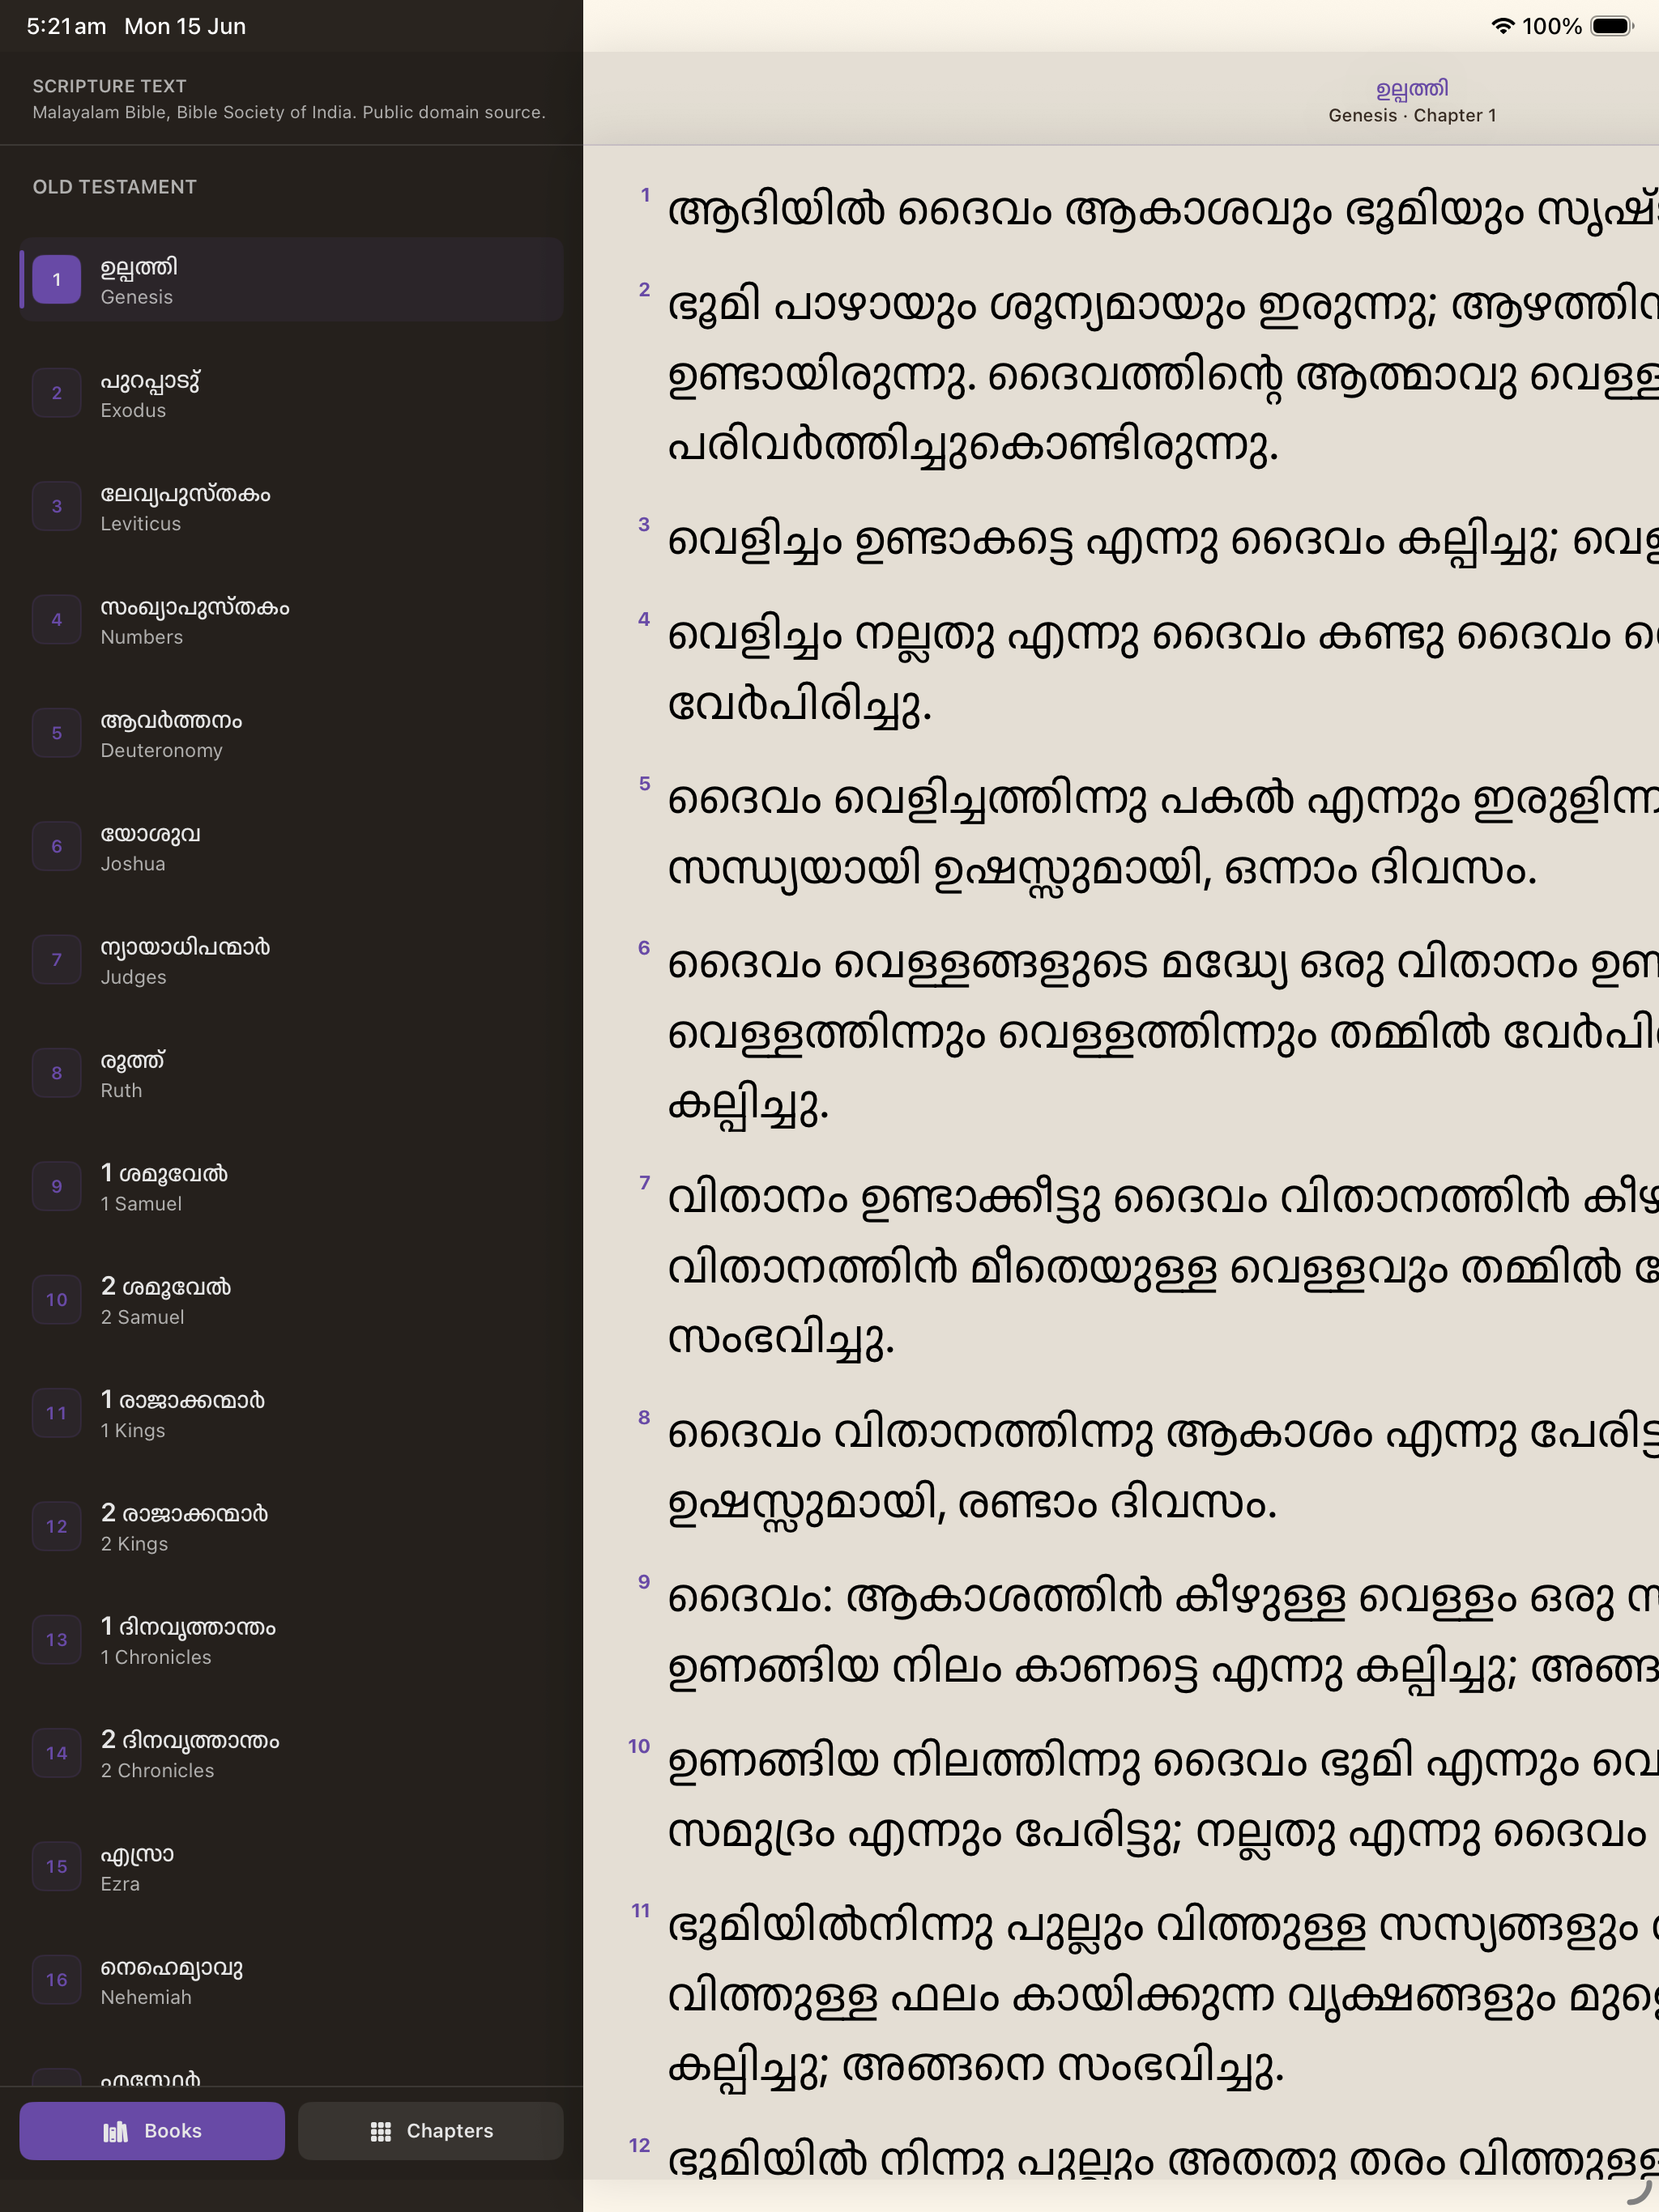Click the battery status icon

tap(1612, 26)
